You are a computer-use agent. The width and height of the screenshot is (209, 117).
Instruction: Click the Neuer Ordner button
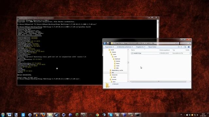point(153,47)
